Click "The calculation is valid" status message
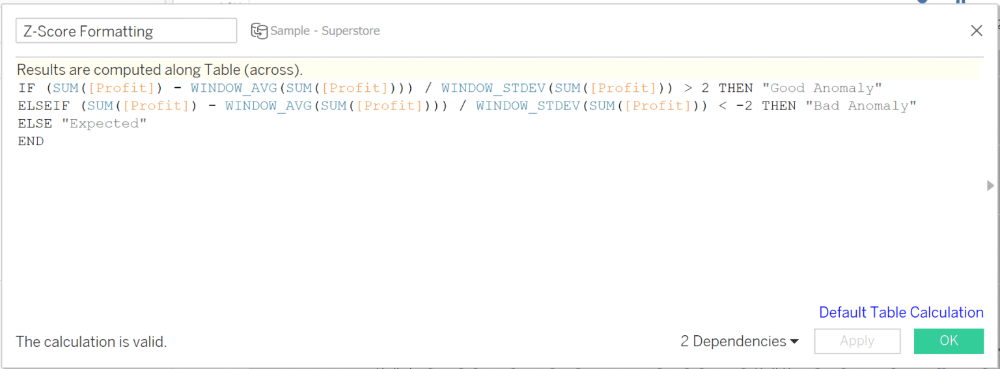This screenshot has width=1000, height=369. (x=91, y=341)
